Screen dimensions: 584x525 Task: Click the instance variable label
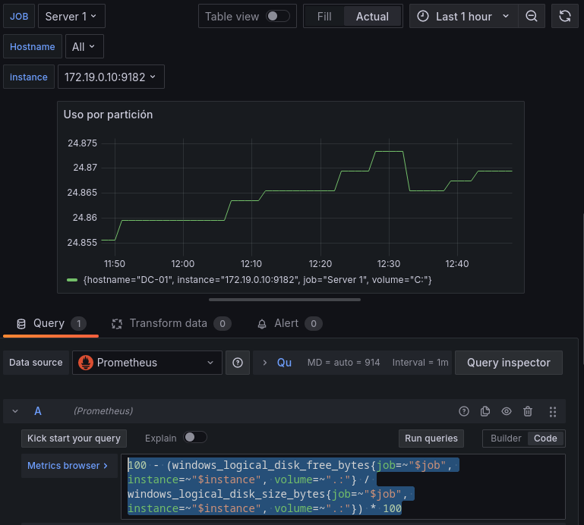(29, 77)
